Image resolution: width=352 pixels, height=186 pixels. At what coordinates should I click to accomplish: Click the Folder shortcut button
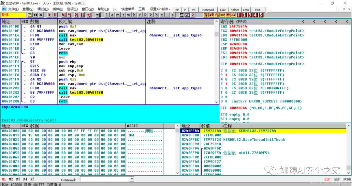pos(235,10)
